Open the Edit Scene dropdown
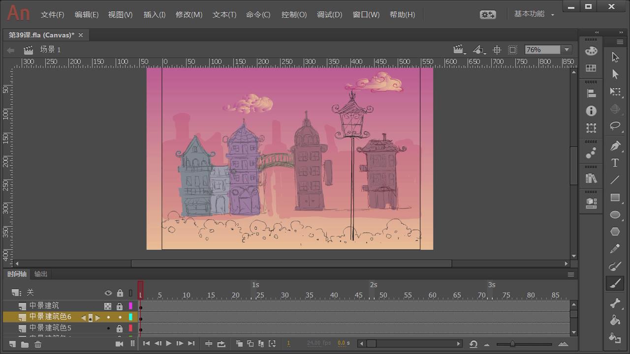Screen dimensions: 630x354 tap(459, 50)
